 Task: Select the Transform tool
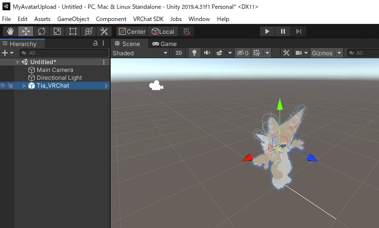[x=89, y=31]
